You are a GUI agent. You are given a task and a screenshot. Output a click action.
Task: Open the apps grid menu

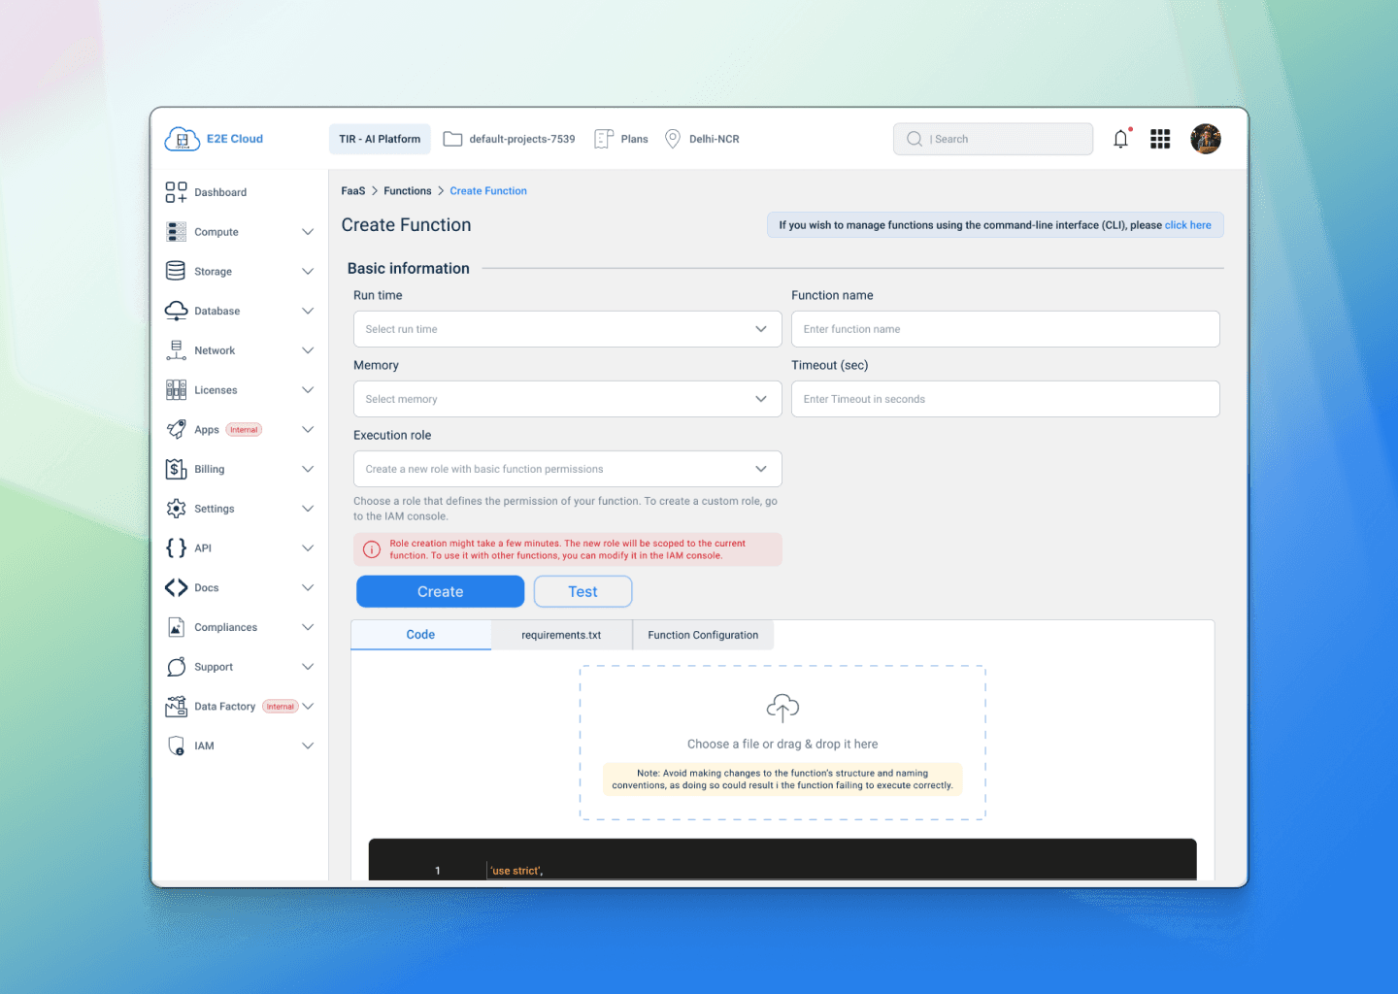click(x=1160, y=139)
